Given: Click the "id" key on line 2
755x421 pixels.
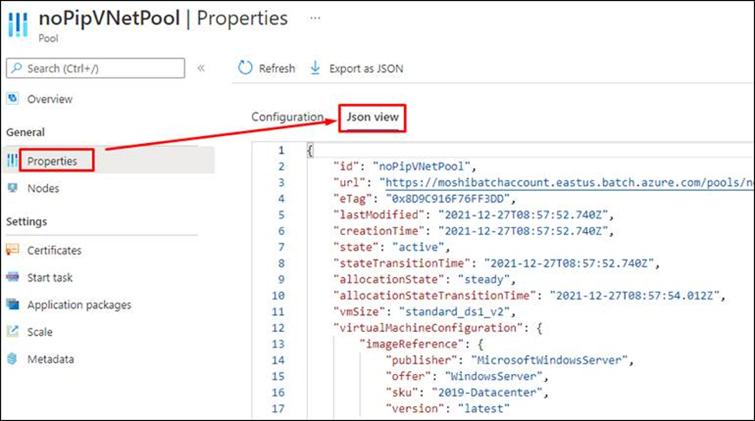Looking at the screenshot, I should (346, 166).
